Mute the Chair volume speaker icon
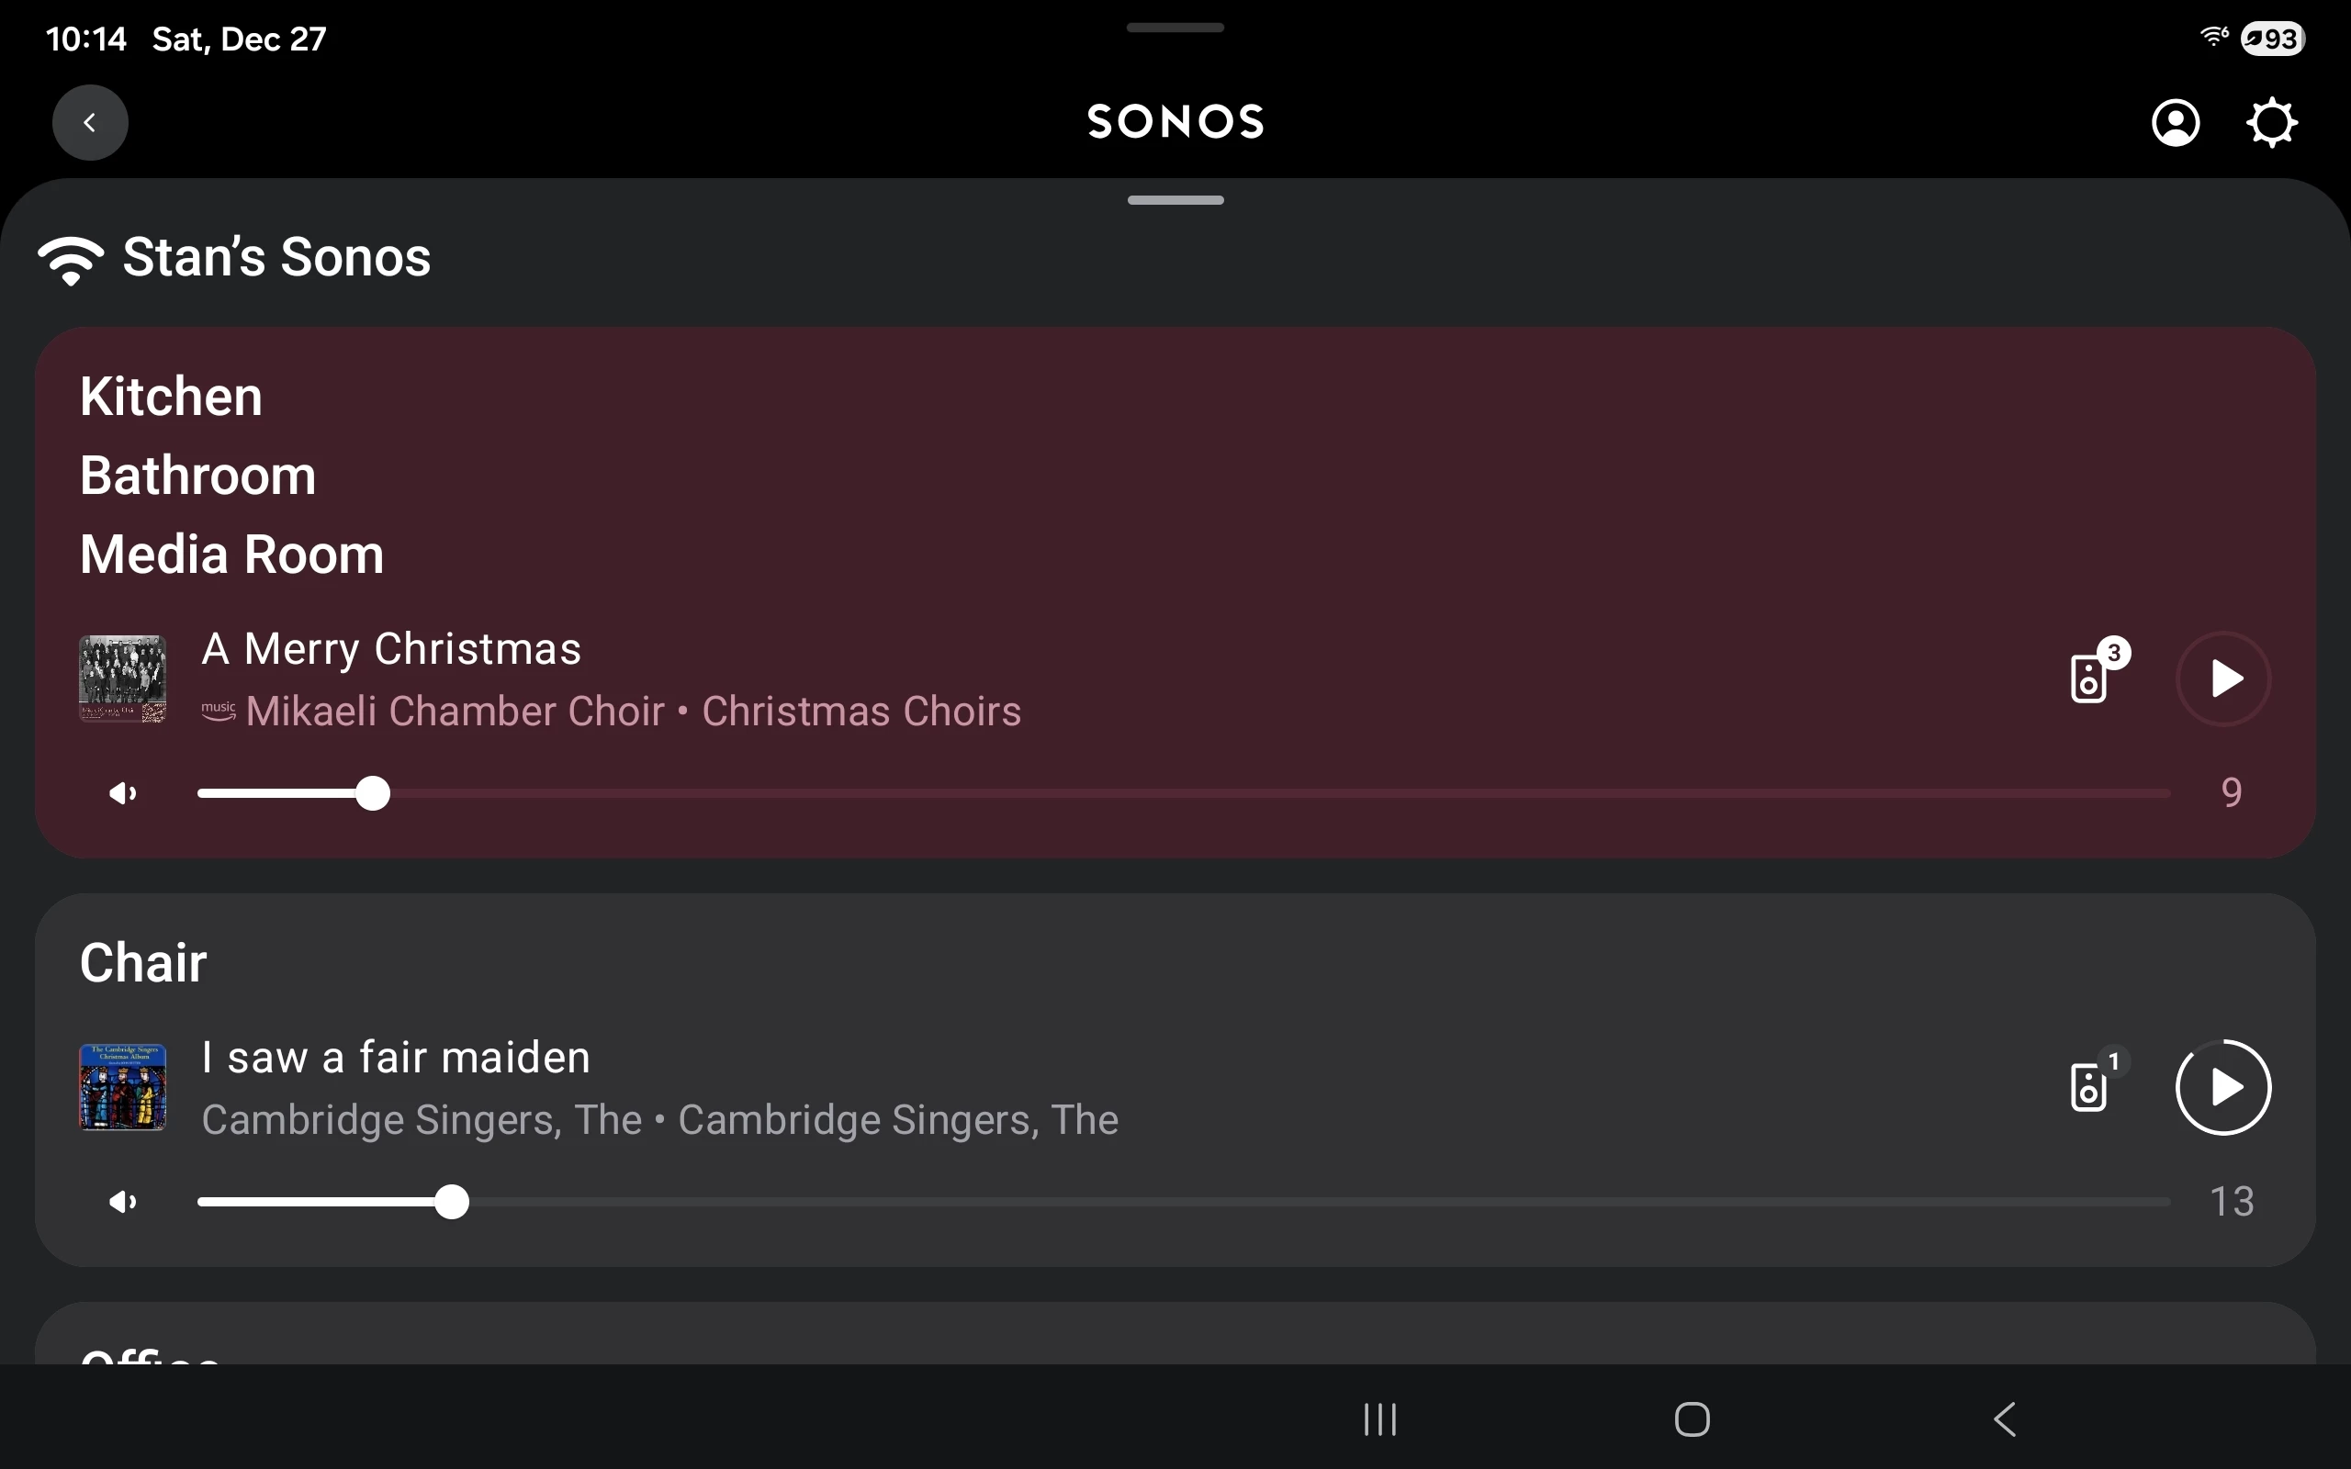2351x1469 pixels. [x=122, y=1202]
